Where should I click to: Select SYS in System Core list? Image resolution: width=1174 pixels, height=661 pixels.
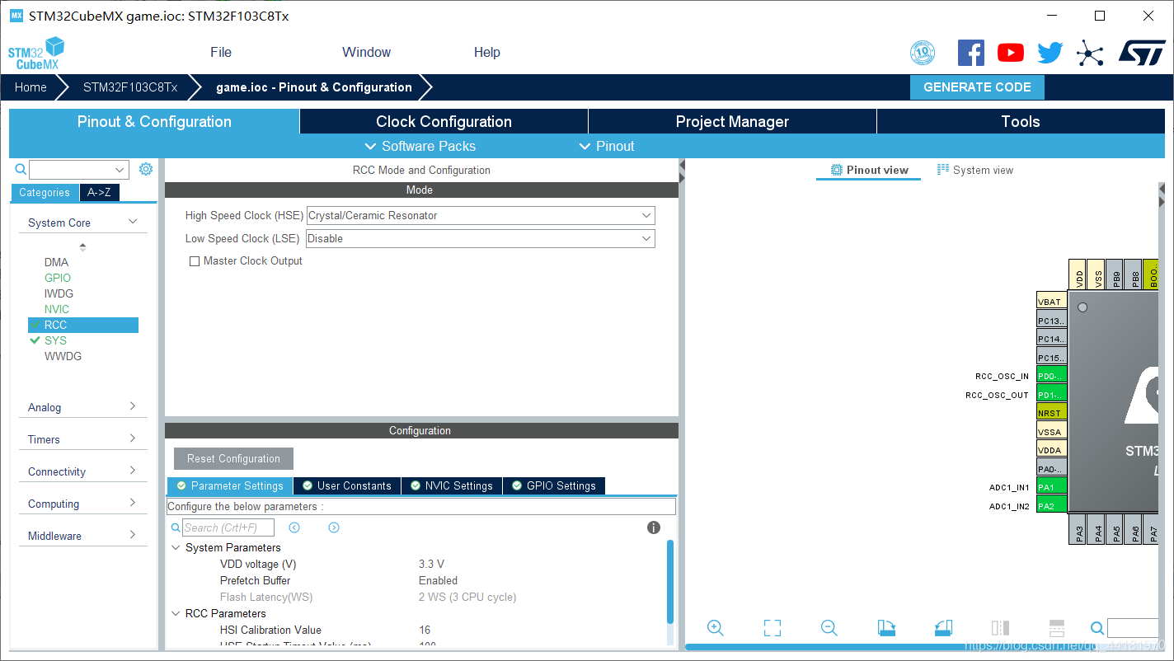[55, 340]
